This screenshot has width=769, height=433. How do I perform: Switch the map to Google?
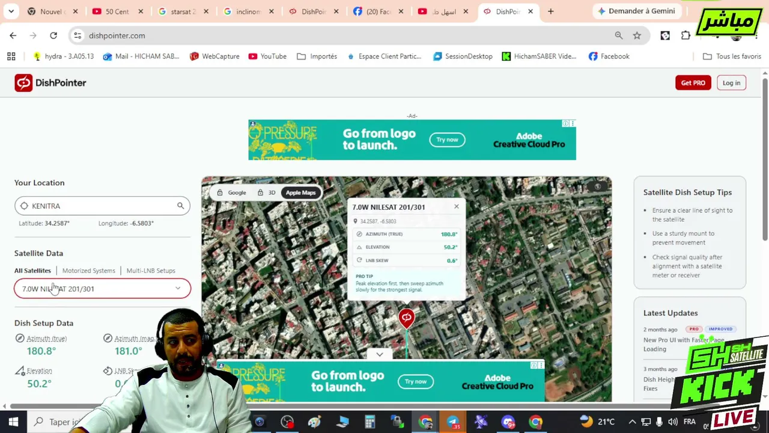[232, 192]
